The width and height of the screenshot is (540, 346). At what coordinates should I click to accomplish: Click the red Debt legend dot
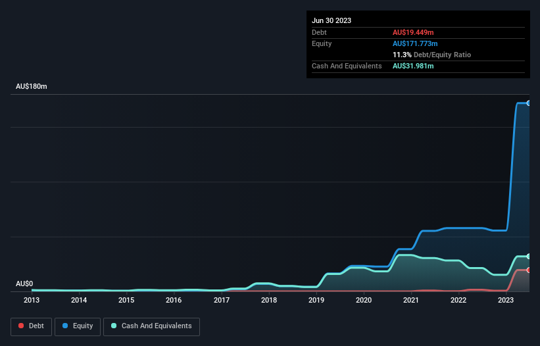[21, 326]
